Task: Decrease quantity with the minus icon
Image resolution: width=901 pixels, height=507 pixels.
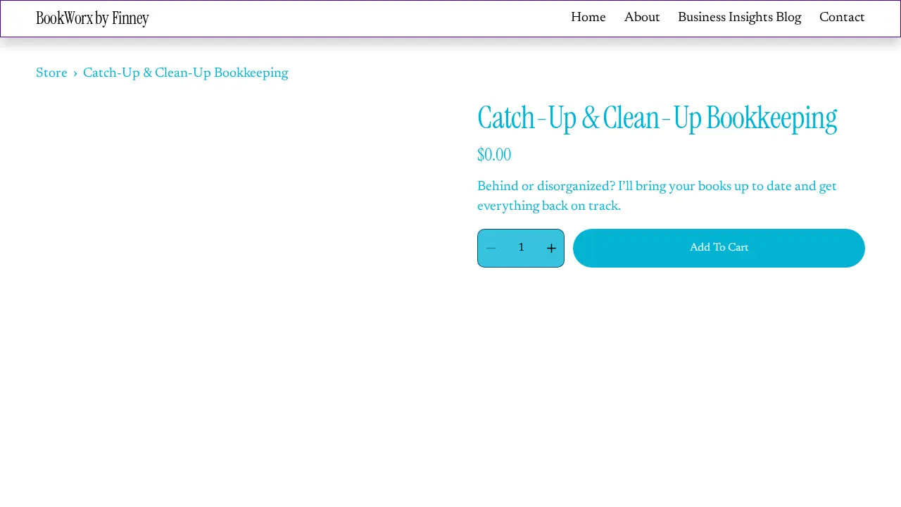Action: (491, 249)
